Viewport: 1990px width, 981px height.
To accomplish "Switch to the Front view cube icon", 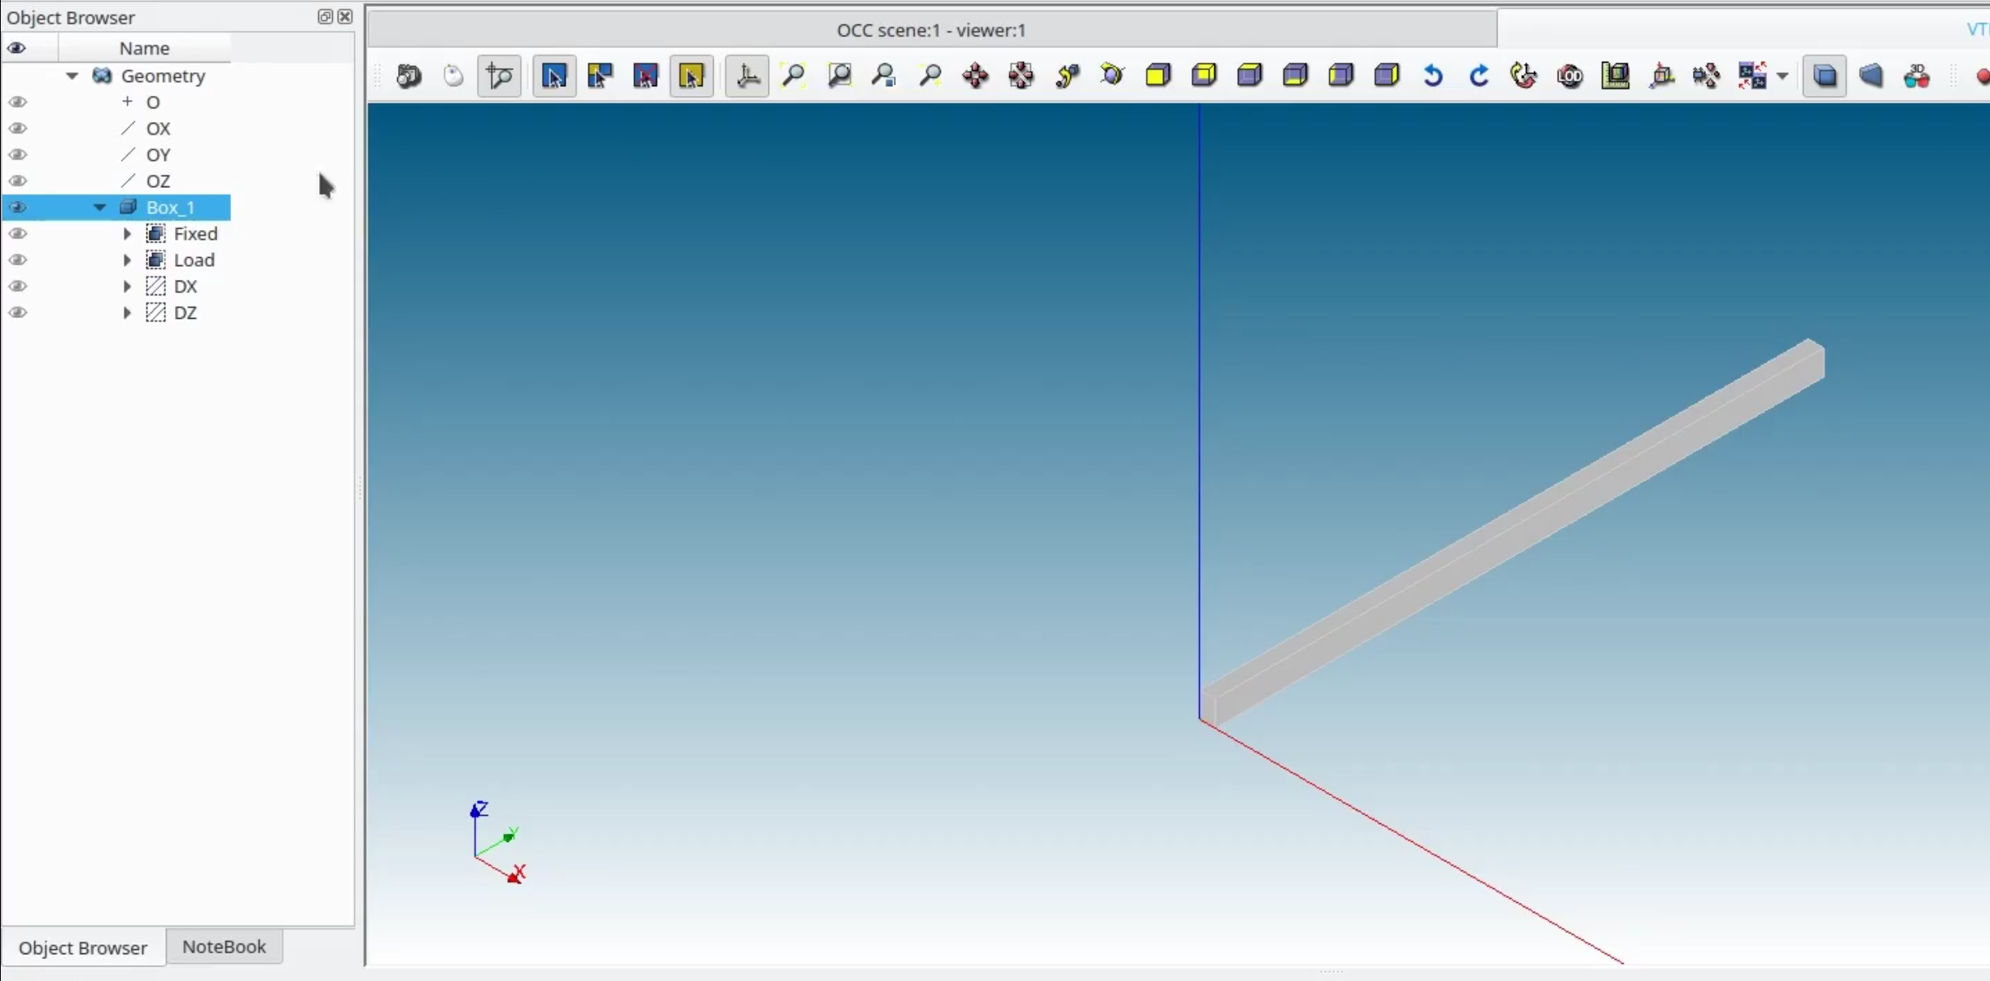I will click(1157, 75).
